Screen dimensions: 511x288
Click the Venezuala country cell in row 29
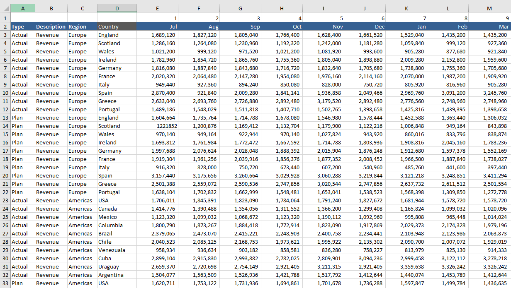tap(117, 250)
